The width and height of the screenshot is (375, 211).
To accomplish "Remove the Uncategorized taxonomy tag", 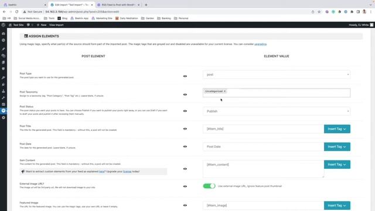I will tap(224, 91).
